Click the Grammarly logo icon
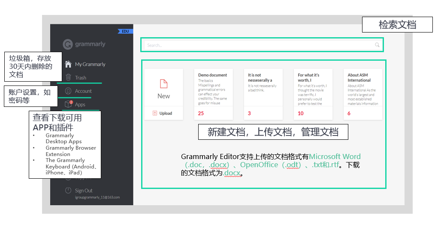 click(67, 44)
